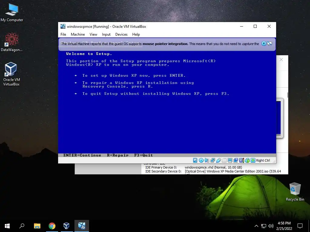Click the resize grip in the status bar
310x232 pixels.
point(274,161)
